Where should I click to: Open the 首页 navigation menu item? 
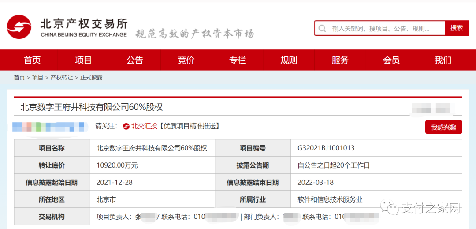coord(32,60)
